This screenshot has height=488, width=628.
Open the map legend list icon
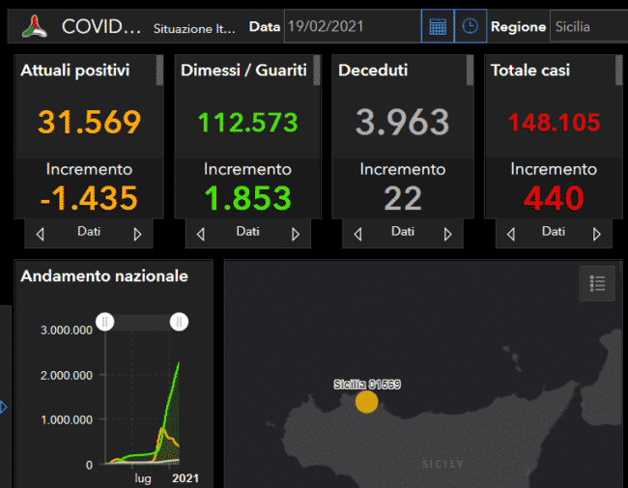tap(597, 283)
